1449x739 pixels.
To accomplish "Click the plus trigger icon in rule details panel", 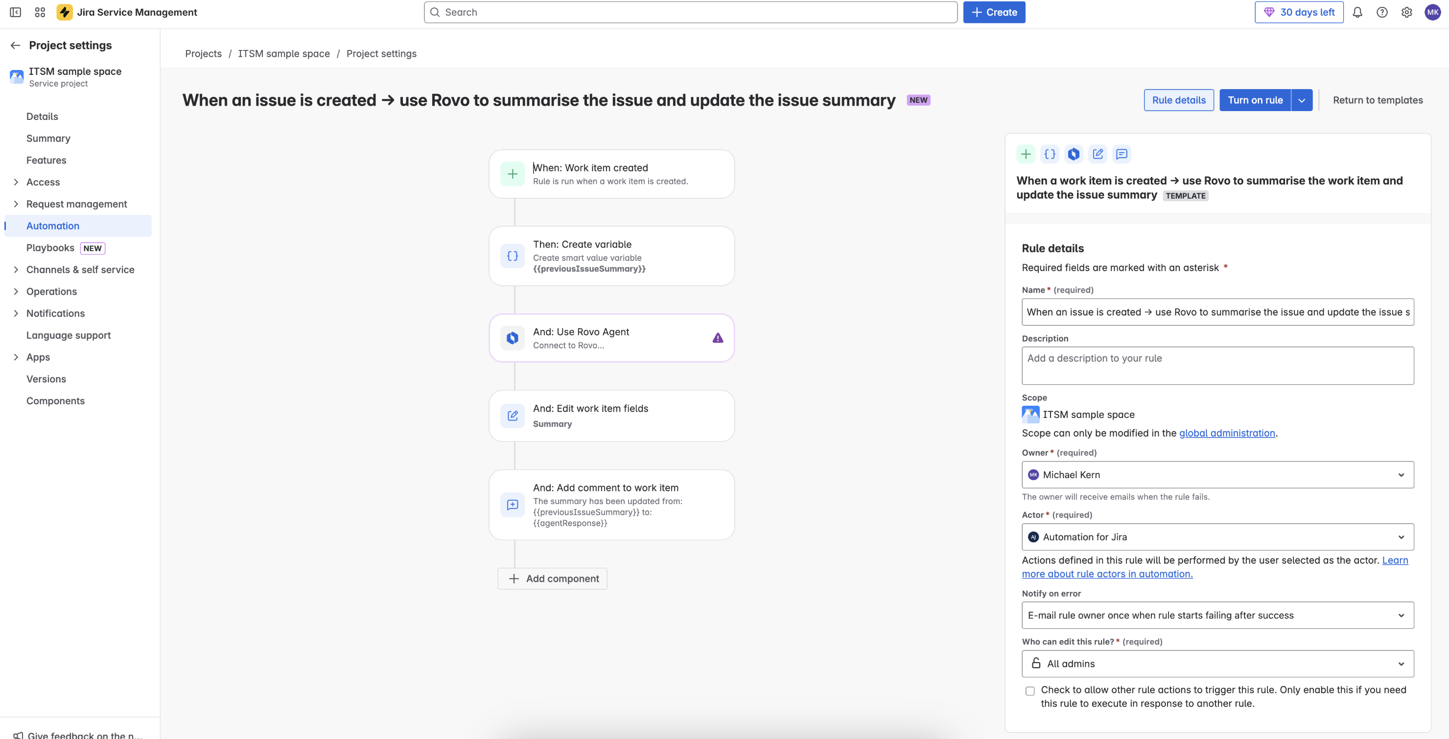I will (x=1026, y=154).
